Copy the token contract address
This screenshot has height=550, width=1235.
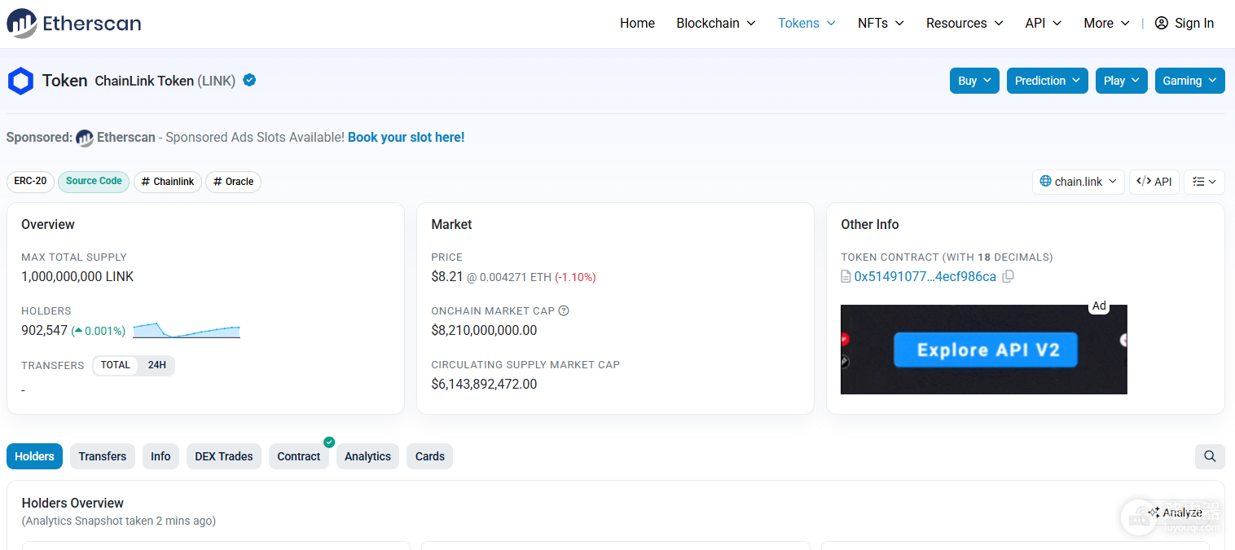click(x=1008, y=276)
